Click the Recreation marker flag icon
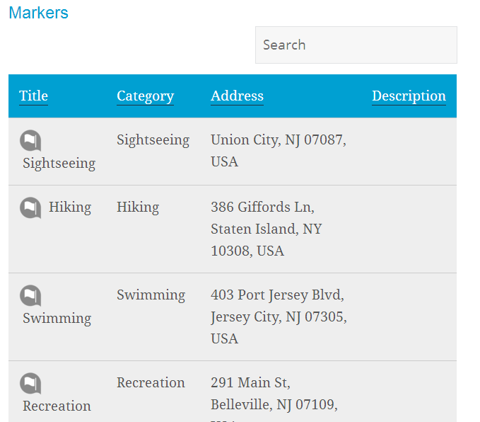The width and height of the screenshot is (480, 422). tap(30, 383)
